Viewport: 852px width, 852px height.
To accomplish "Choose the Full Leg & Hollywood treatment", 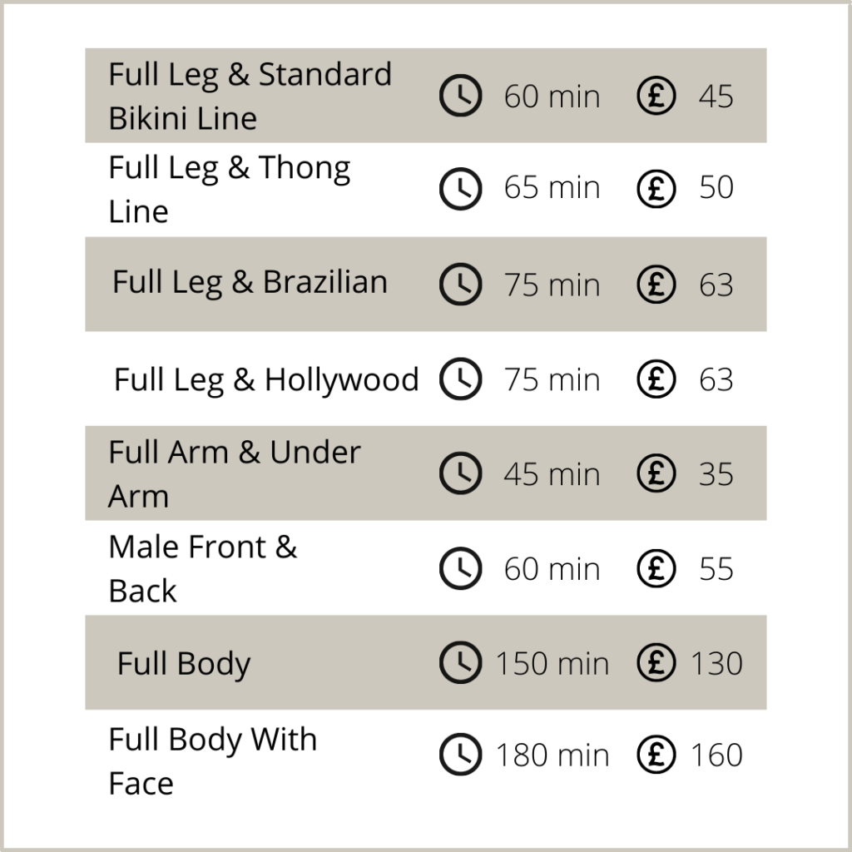I will click(x=266, y=379).
